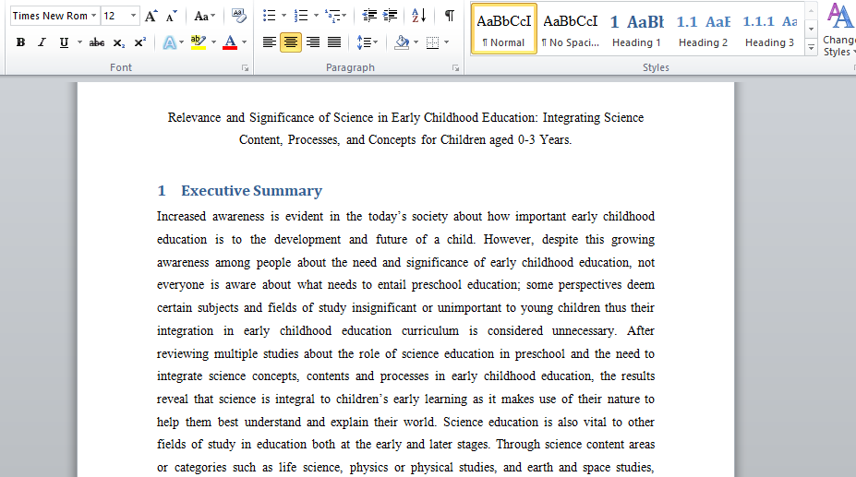The width and height of the screenshot is (856, 477).
Task: Center align the text
Action: pyautogui.click(x=291, y=42)
